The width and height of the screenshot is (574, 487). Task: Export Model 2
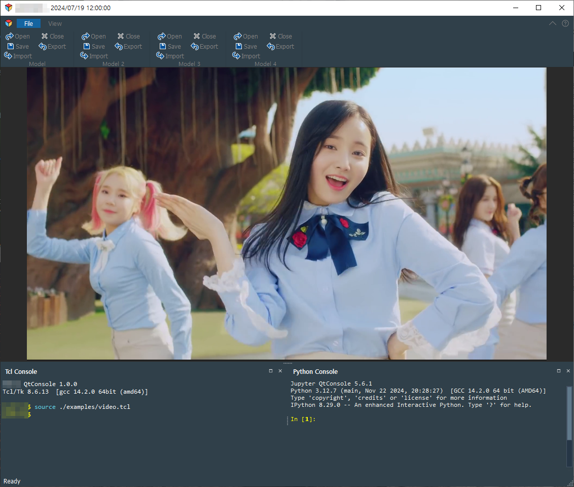128,47
